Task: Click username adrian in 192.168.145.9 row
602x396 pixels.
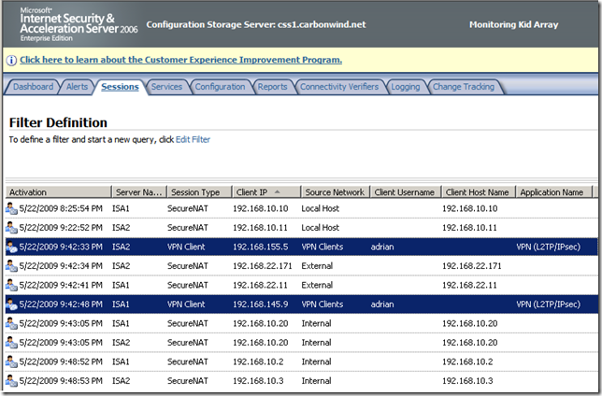Action: point(382,304)
